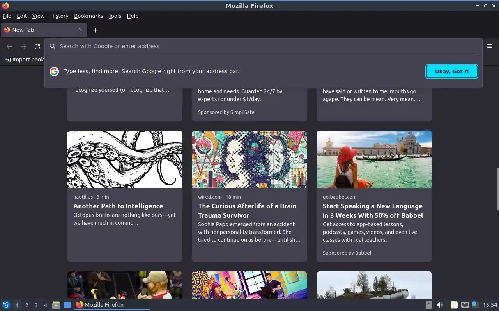Reload the page with the refresh icon
The width and height of the screenshot is (499, 311).
click(37, 47)
